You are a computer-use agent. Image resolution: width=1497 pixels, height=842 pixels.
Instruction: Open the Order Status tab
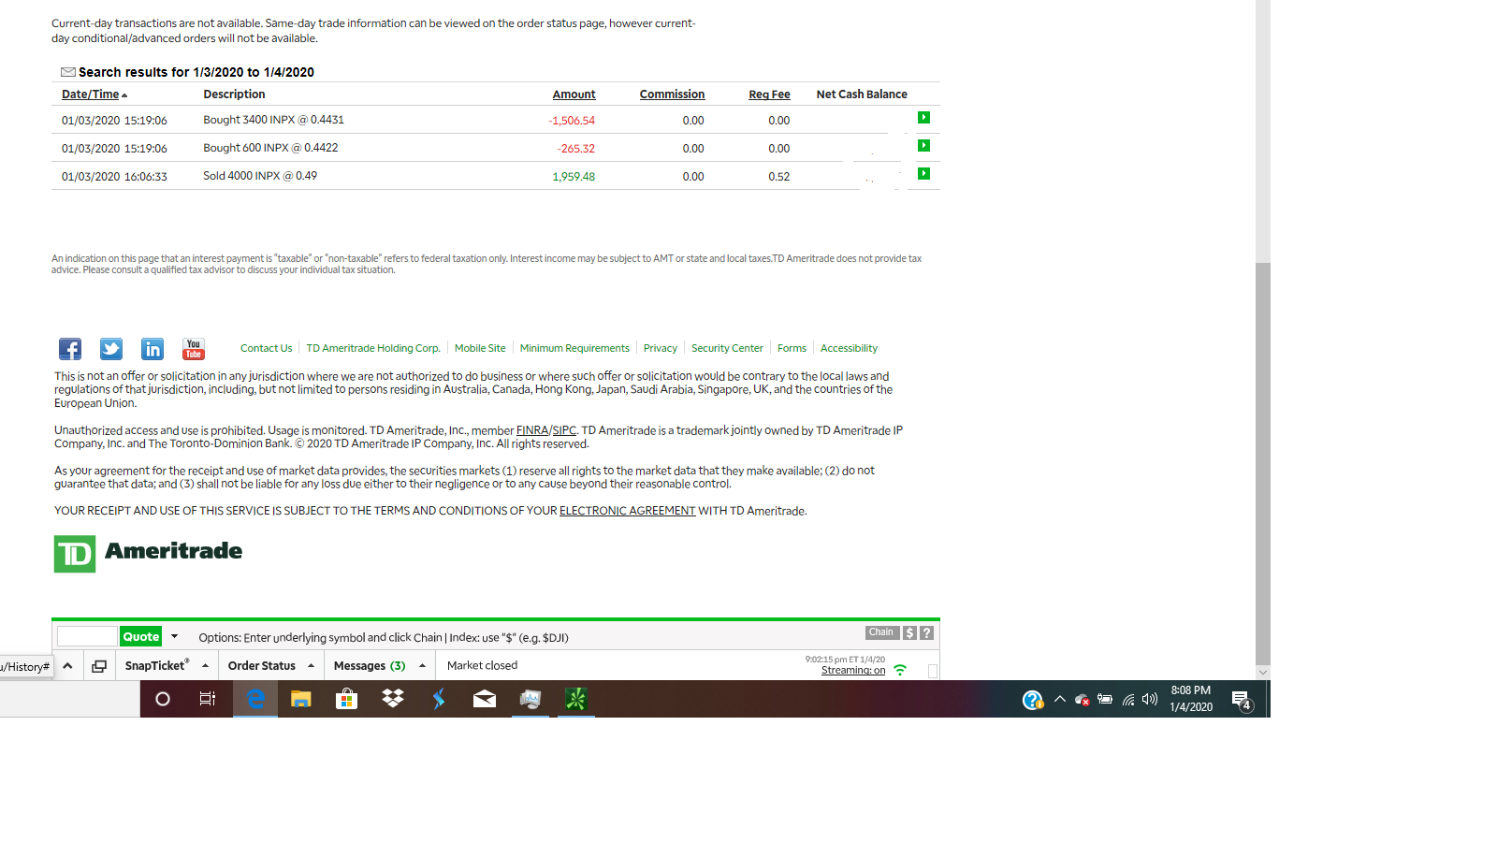pyautogui.click(x=262, y=666)
